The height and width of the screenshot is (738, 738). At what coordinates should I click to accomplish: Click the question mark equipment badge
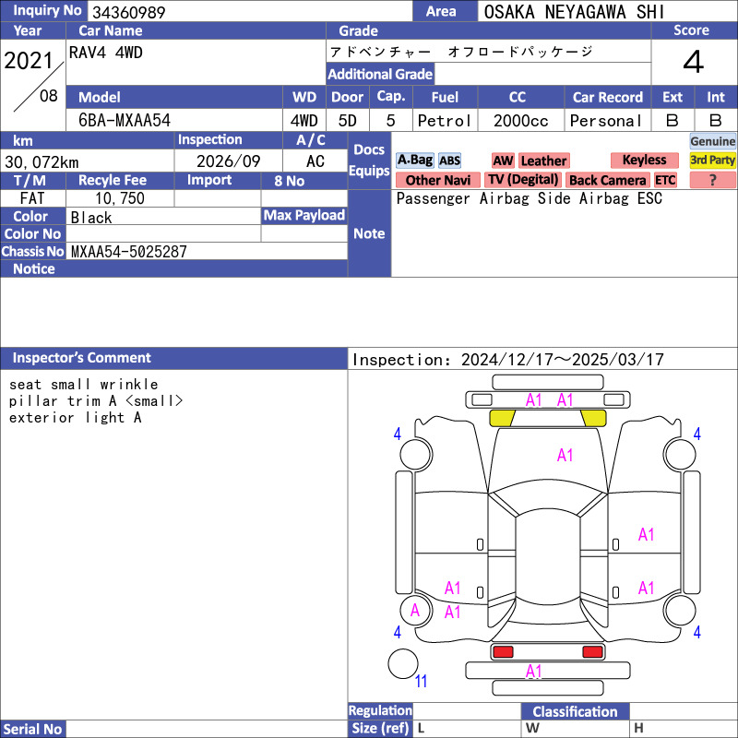click(x=712, y=181)
